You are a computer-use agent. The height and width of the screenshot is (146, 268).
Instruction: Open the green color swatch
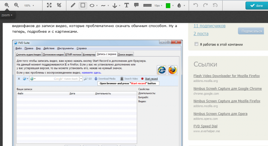(168, 6)
